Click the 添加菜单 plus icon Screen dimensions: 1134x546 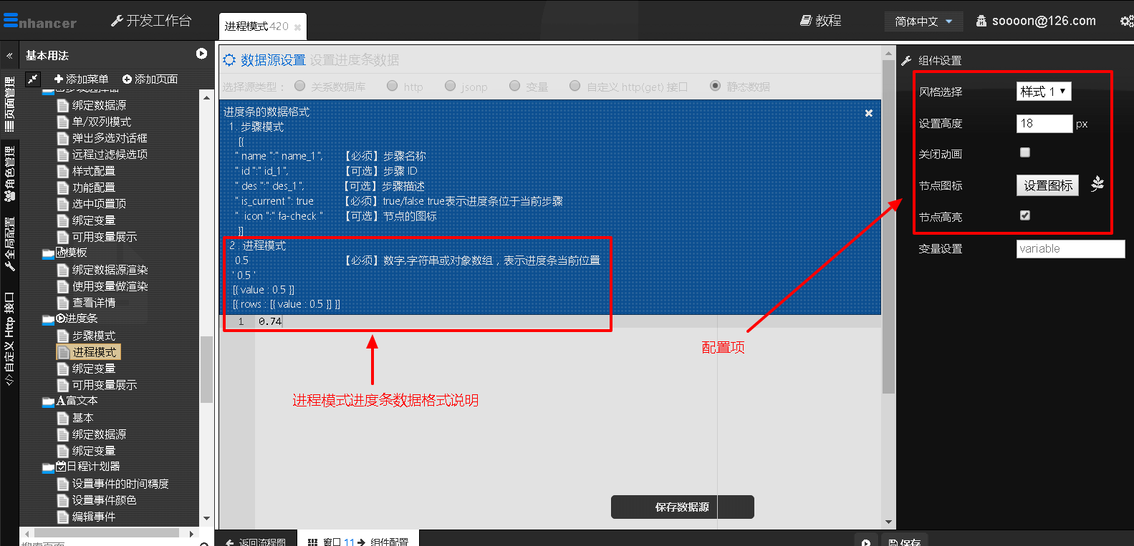[x=59, y=79]
